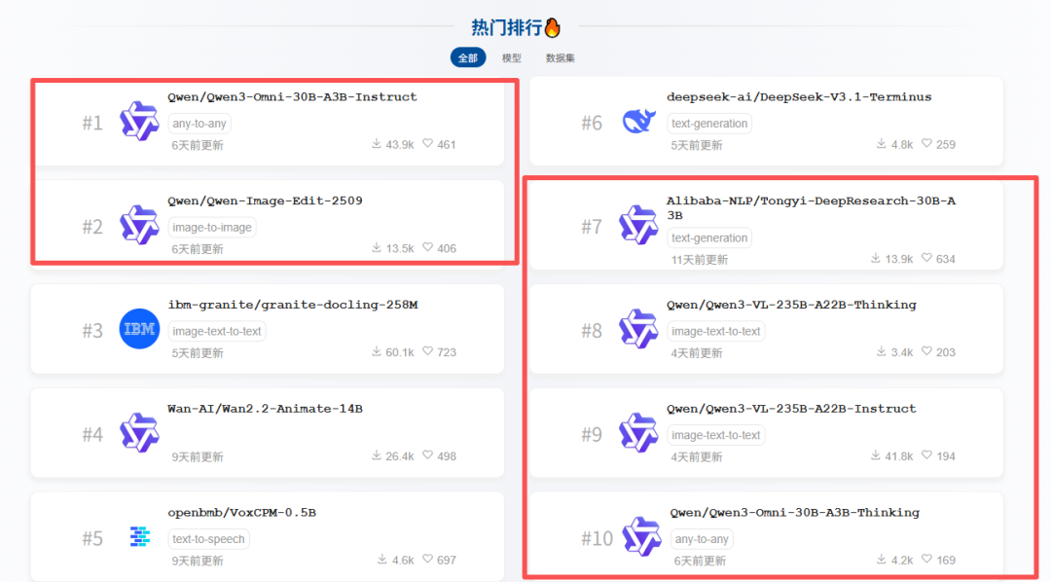Click download icon next to 3.4k
Viewport: 1051px width, 582px height.
[x=882, y=351]
